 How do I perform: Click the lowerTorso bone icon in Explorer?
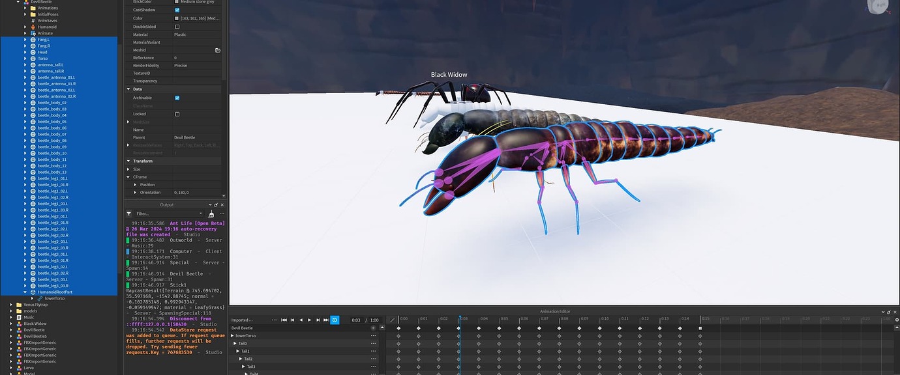(x=40, y=298)
